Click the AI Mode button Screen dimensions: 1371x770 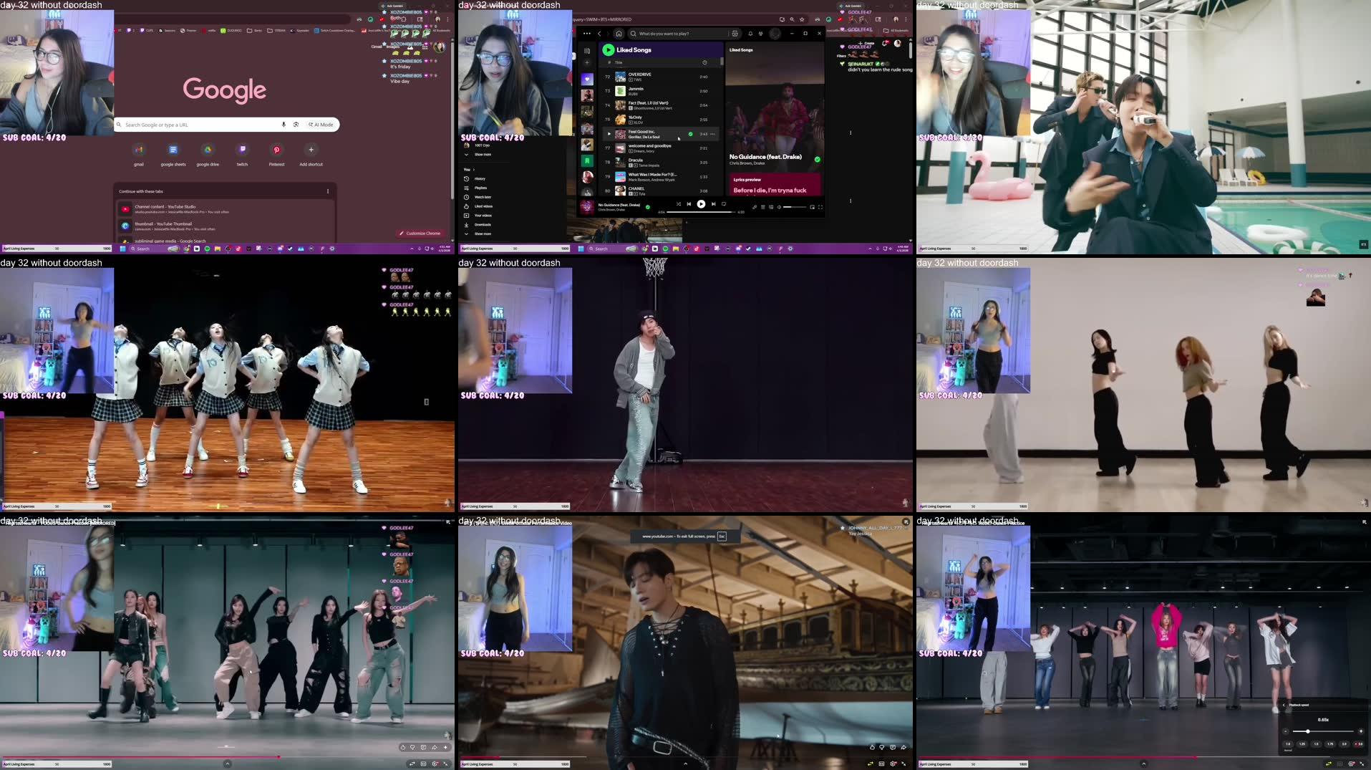coord(321,125)
